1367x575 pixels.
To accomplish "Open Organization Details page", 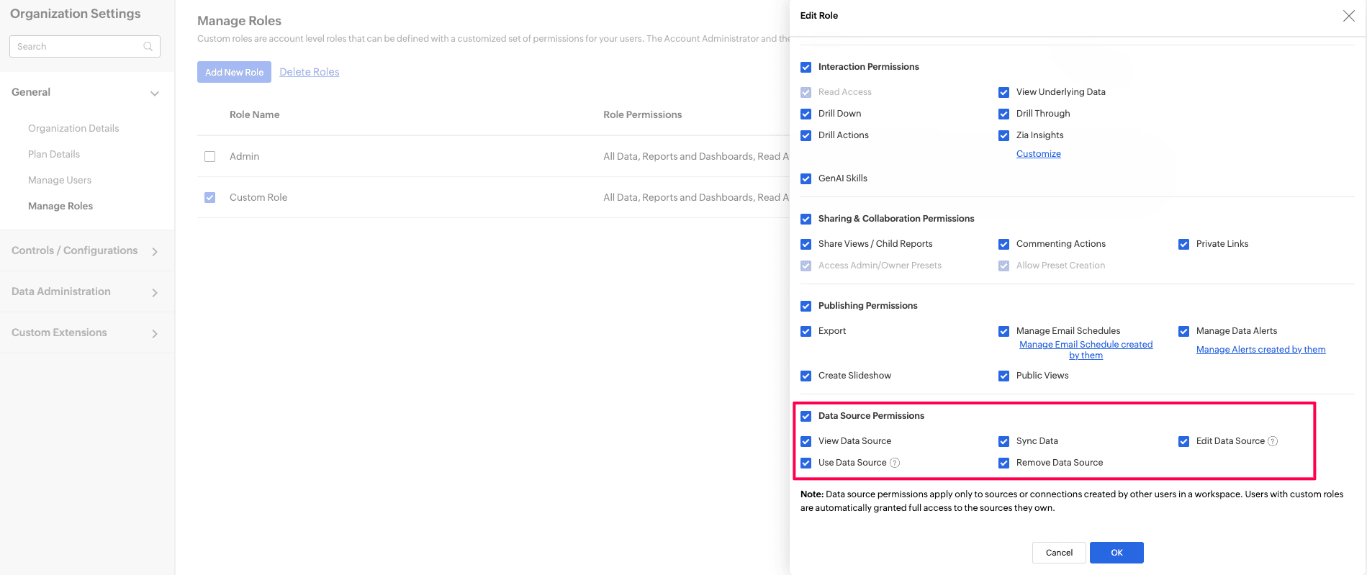I will click(x=73, y=128).
